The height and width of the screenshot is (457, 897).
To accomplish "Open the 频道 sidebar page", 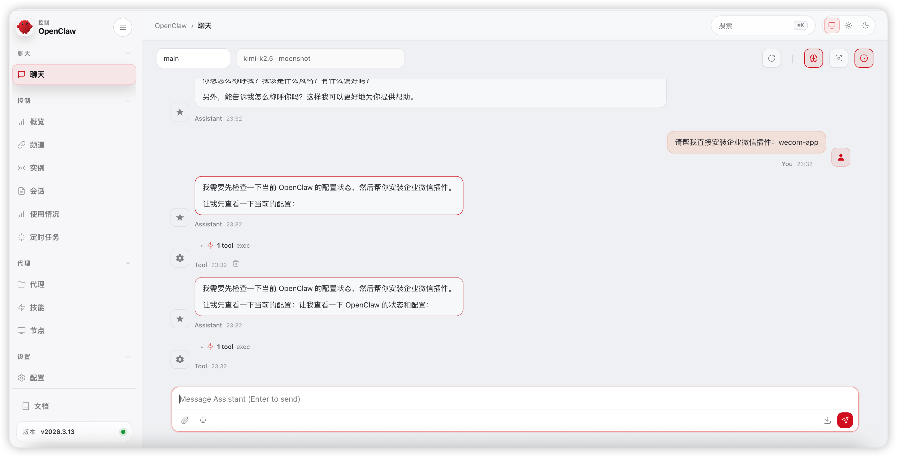I will coord(37,145).
